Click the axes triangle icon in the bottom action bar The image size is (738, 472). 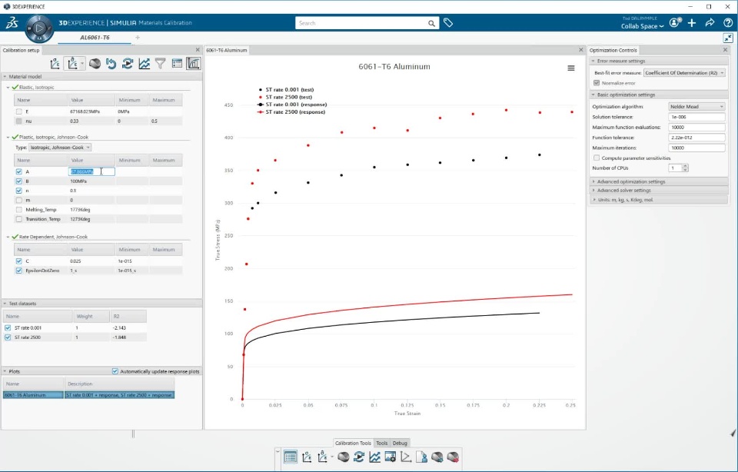(406, 457)
